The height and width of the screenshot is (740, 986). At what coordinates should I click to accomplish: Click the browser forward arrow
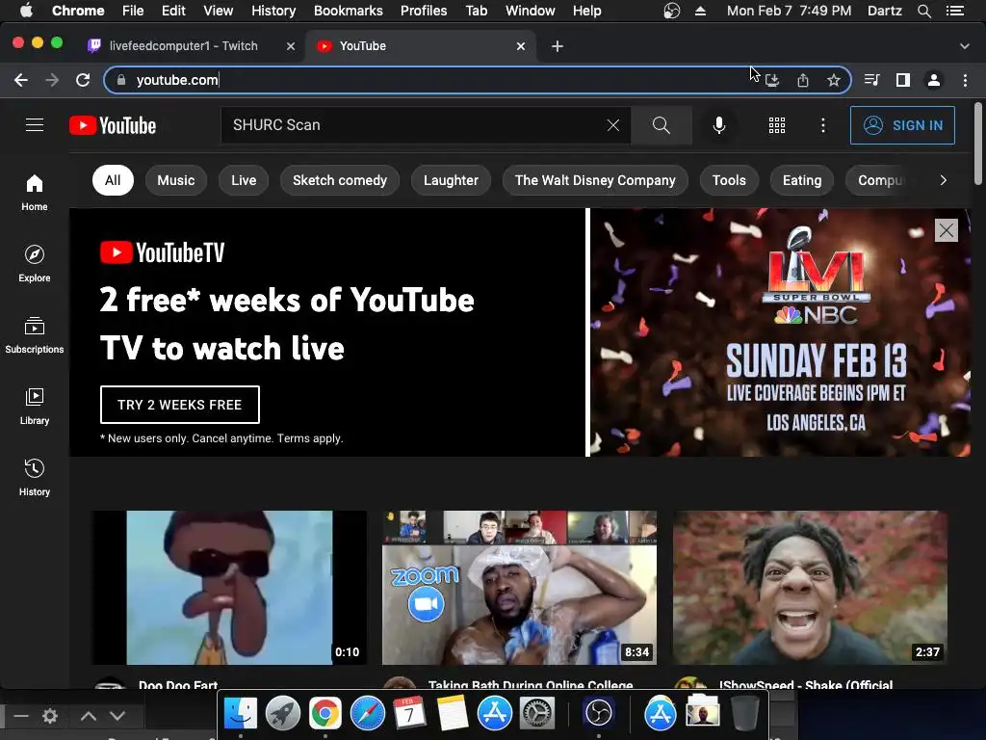[52, 80]
